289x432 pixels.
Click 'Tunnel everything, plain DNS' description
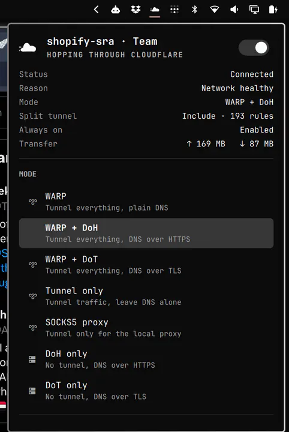coord(107,208)
